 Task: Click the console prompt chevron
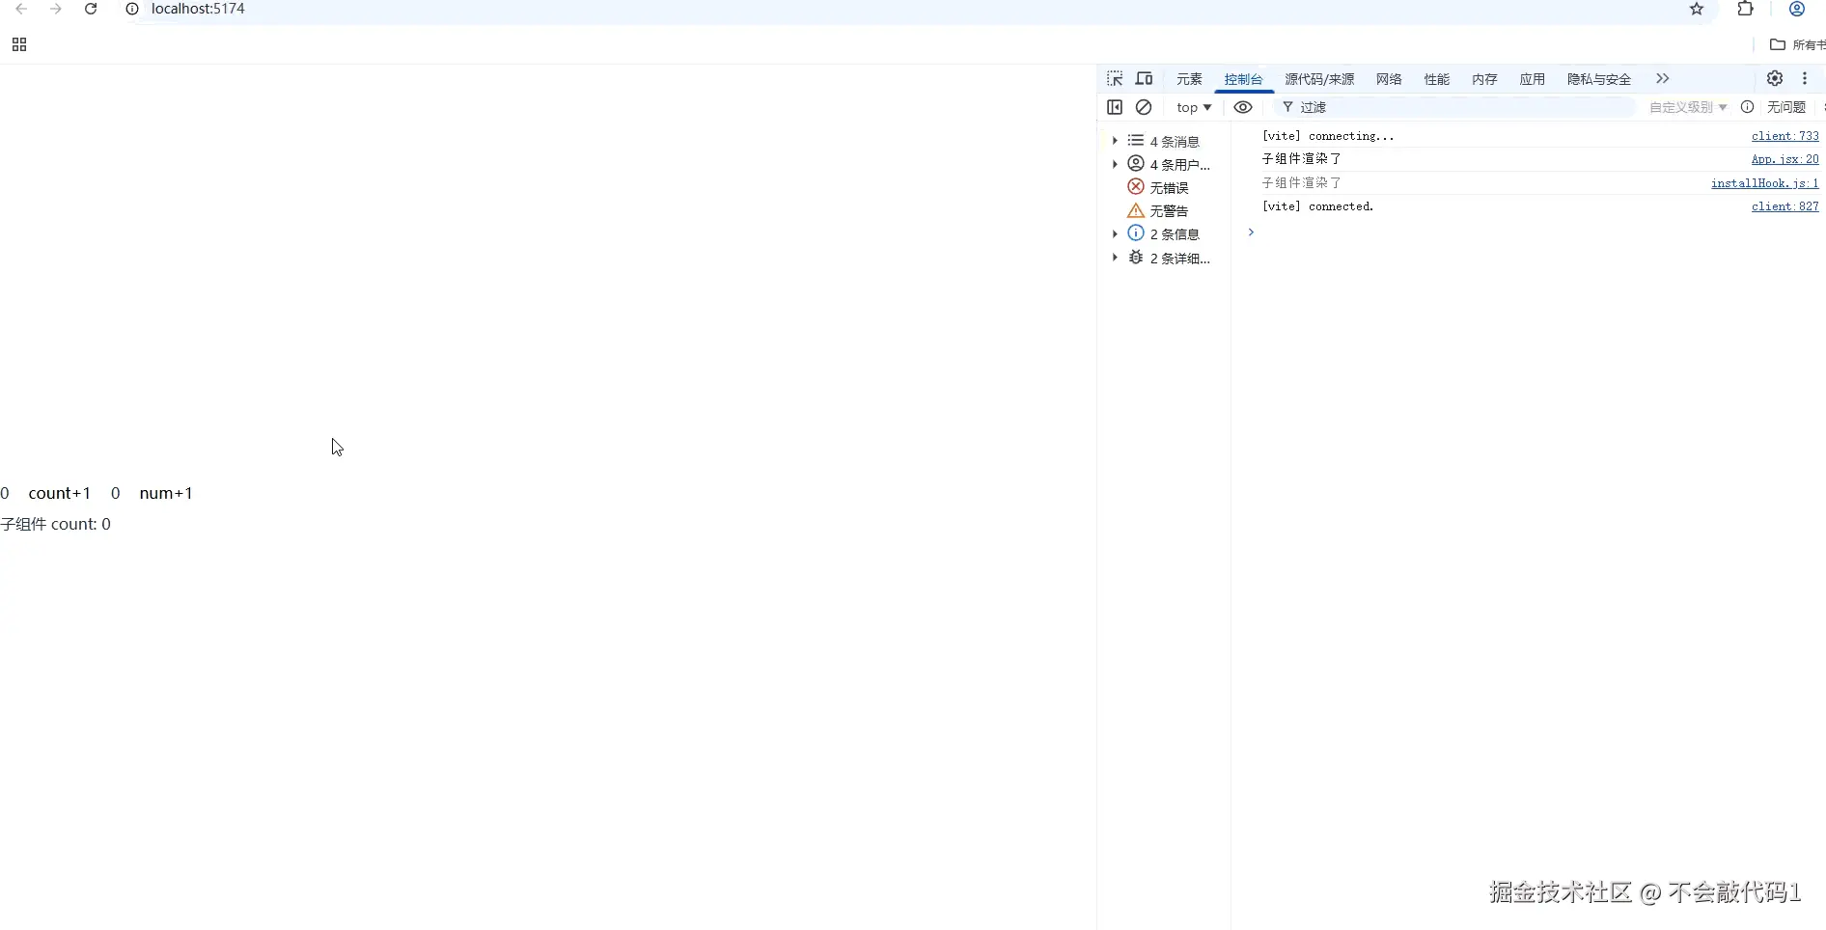(1251, 232)
